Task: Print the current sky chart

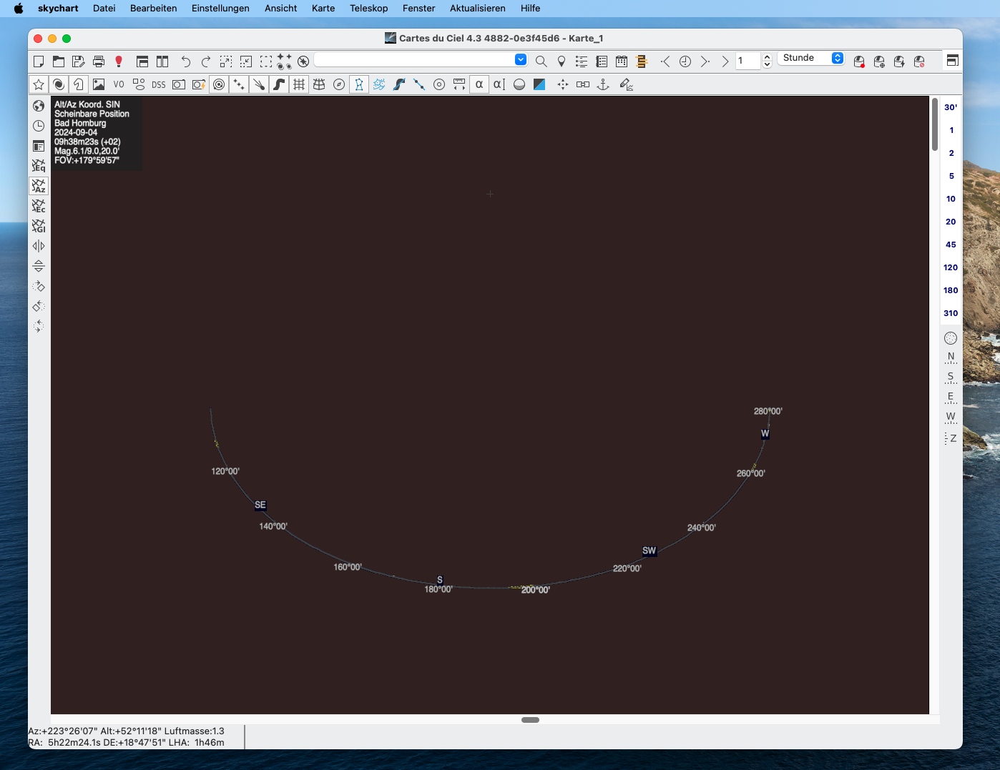Action: (99, 61)
